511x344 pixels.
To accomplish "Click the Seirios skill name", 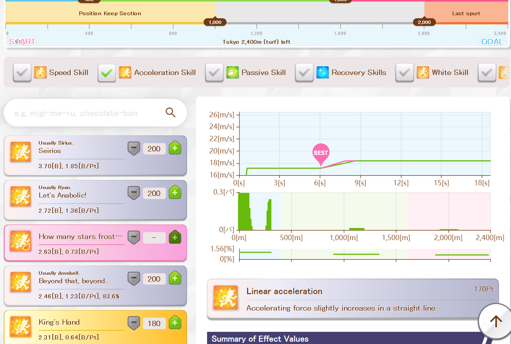I will point(50,151).
